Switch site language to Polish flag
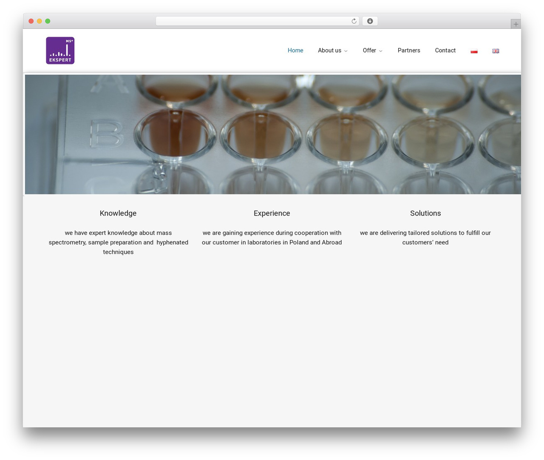Image resolution: width=544 pixels, height=460 pixels. (x=474, y=51)
